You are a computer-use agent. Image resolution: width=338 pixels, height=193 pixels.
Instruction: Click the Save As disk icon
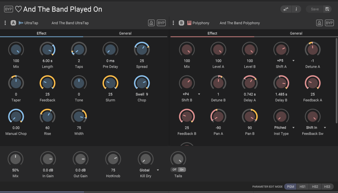(x=327, y=9)
